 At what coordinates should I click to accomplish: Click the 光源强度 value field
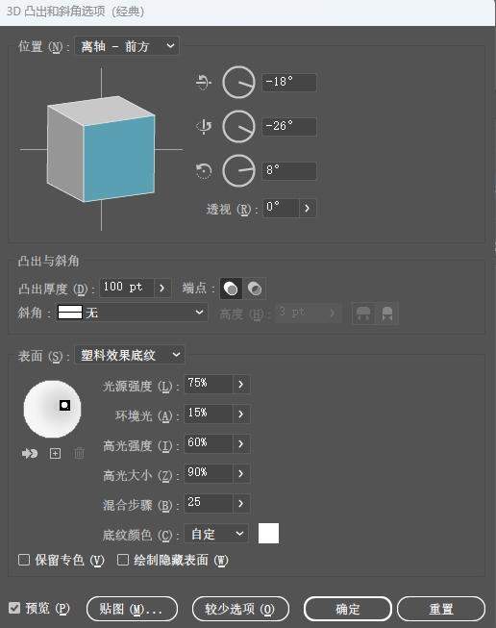[x=209, y=384]
